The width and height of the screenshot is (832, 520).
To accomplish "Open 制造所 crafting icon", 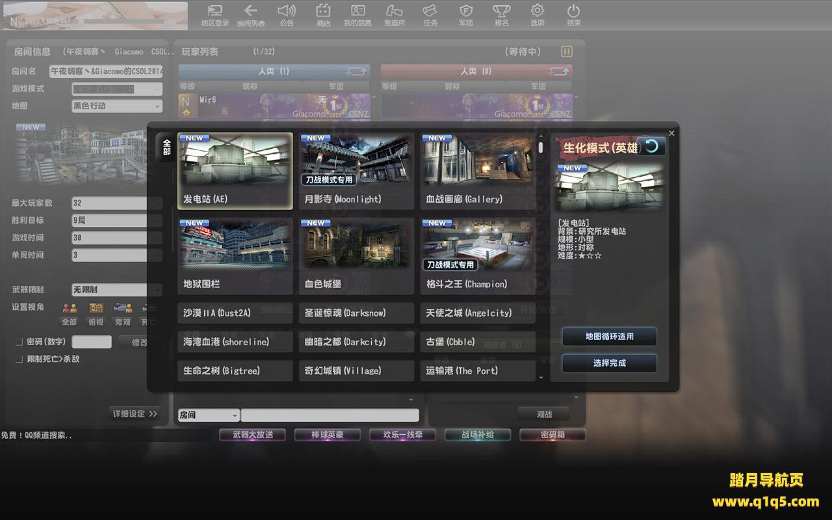I will tap(394, 11).
